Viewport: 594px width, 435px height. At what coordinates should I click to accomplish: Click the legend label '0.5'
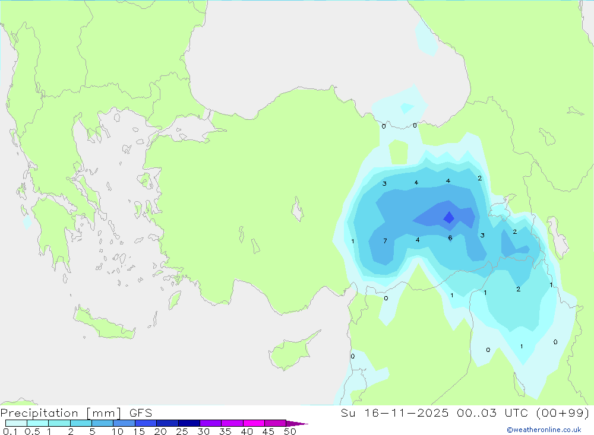pos(33,431)
